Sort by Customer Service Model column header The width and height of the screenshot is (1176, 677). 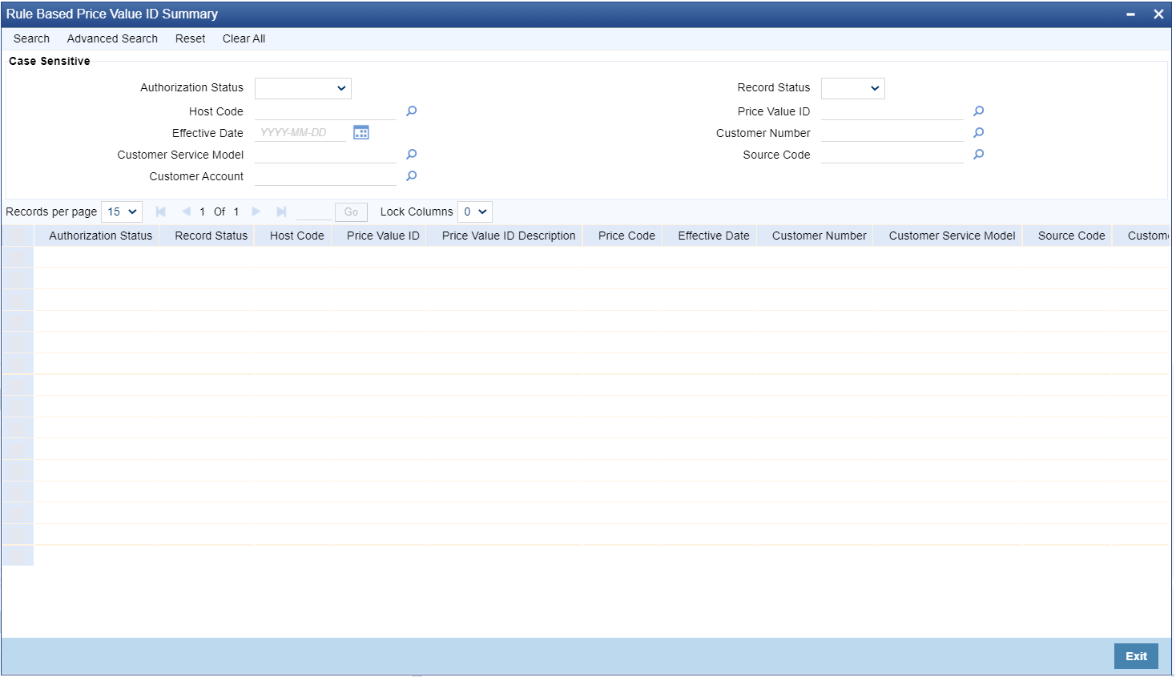click(x=952, y=236)
